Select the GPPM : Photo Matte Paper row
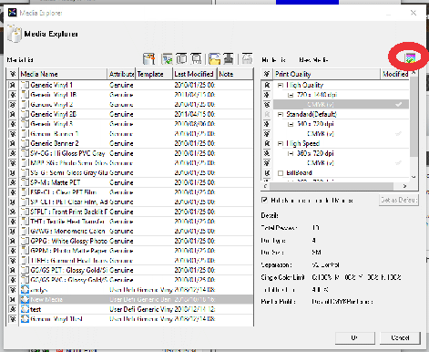The image size is (429, 352). pos(136,251)
